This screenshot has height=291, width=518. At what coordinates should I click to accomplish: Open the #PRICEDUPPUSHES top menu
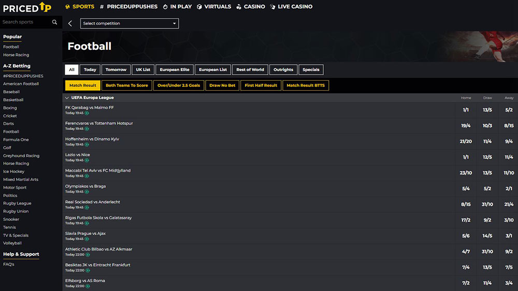coord(128,7)
